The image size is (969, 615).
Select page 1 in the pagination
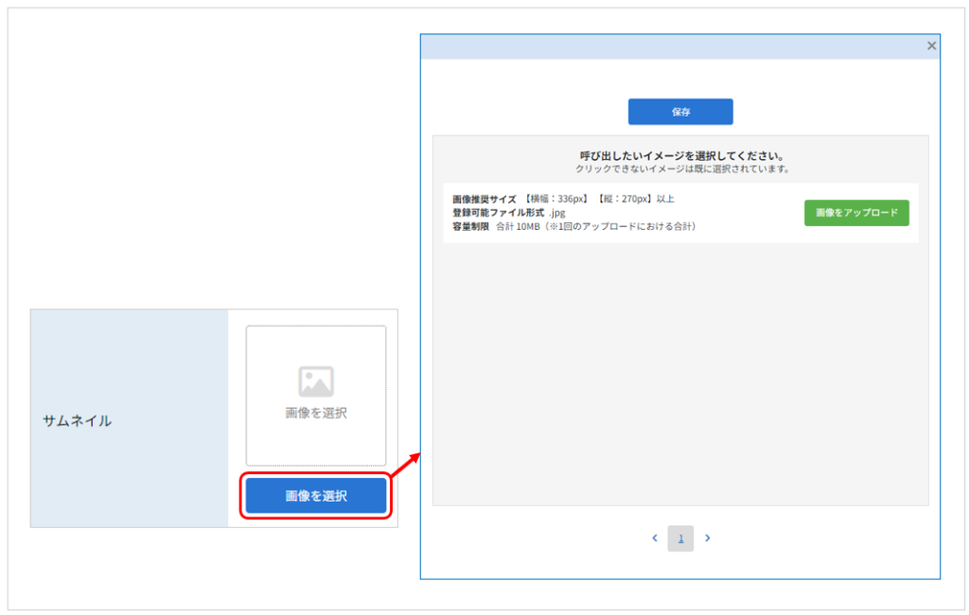pyautogui.click(x=680, y=538)
